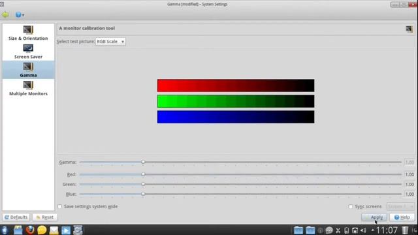This screenshot has height=235, width=418.
Task: Launch Firefox from the taskbar
Action: point(30,230)
